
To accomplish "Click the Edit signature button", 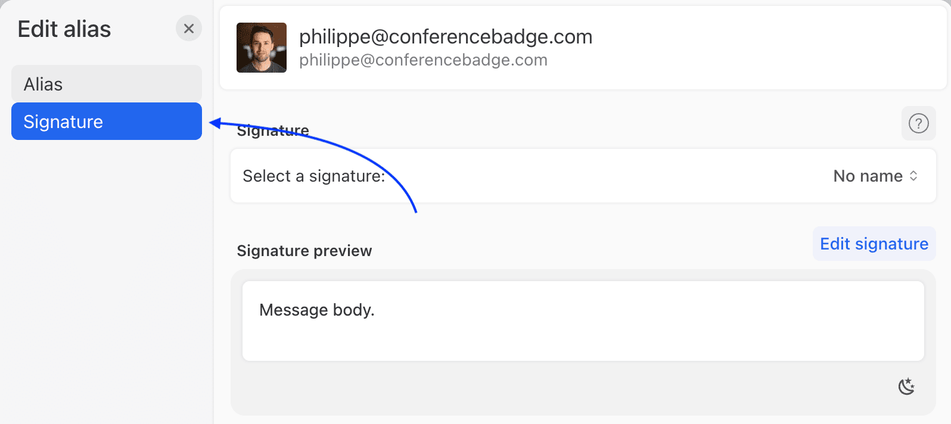I will click(x=874, y=244).
